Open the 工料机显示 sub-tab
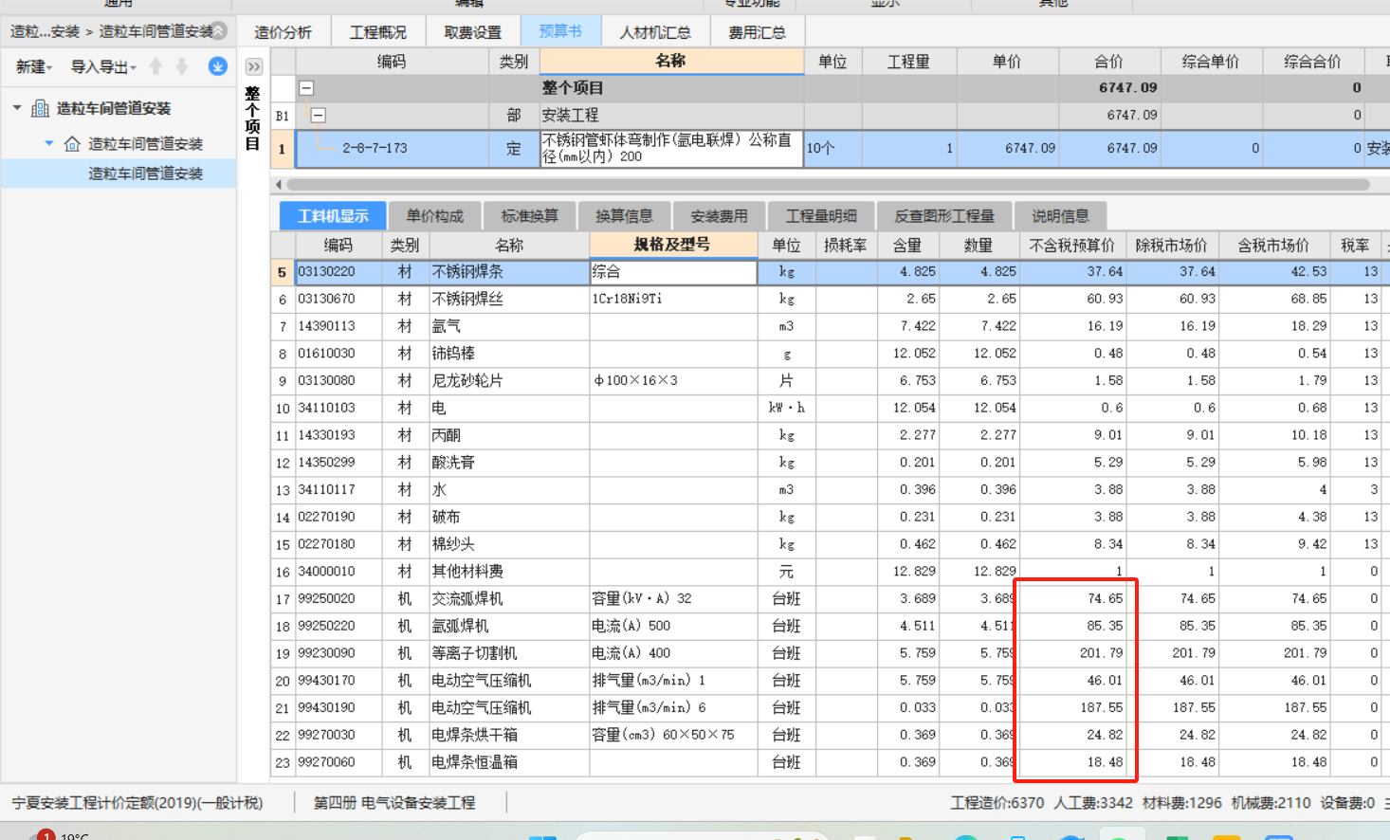The height and width of the screenshot is (840, 1390). (x=333, y=216)
